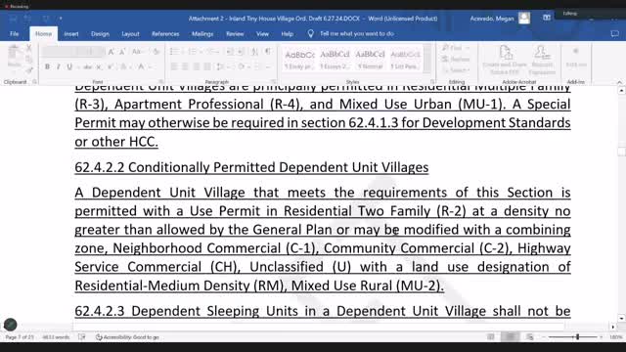Image resolution: width=626 pixels, height=352 pixels.
Task: Open the Add-ins button
Action: click(x=576, y=58)
